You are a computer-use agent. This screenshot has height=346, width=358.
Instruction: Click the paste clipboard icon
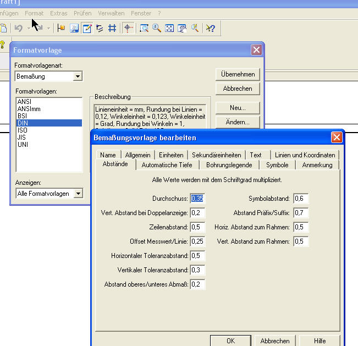click(x=4, y=28)
